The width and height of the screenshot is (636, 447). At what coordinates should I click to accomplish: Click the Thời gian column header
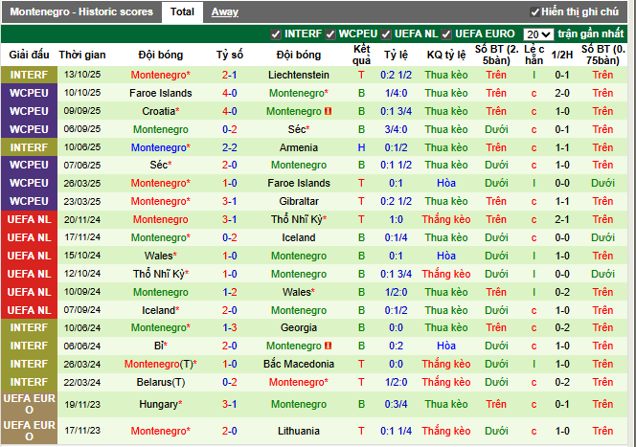82,55
